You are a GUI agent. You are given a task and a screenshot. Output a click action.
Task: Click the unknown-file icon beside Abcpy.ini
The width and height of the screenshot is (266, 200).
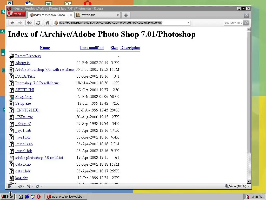pyautogui.click(x=11, y=63)
